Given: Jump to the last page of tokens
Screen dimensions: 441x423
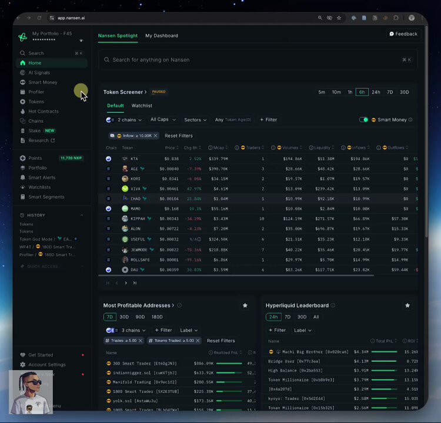Looking at the screenshot, I should (x=135, y=283).
